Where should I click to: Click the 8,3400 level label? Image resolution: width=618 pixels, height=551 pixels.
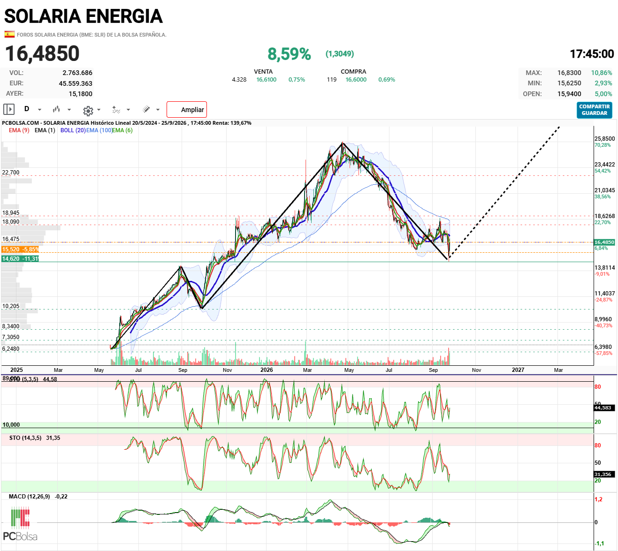pyautogui.click(x=11, y=326)
